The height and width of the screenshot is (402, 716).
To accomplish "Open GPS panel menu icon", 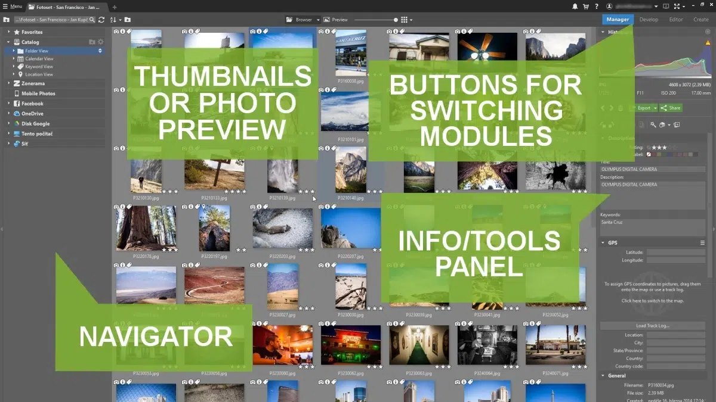I will click(x=703, y=243).
